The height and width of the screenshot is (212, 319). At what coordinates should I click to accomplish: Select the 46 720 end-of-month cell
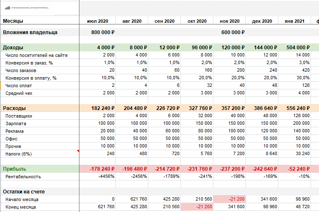pos(294,207)
